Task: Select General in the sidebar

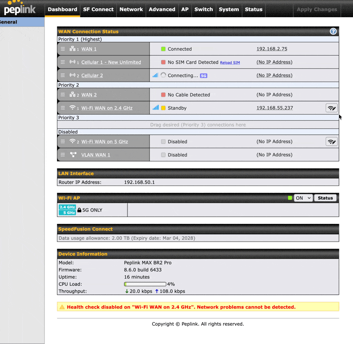Action: point(22,22)
